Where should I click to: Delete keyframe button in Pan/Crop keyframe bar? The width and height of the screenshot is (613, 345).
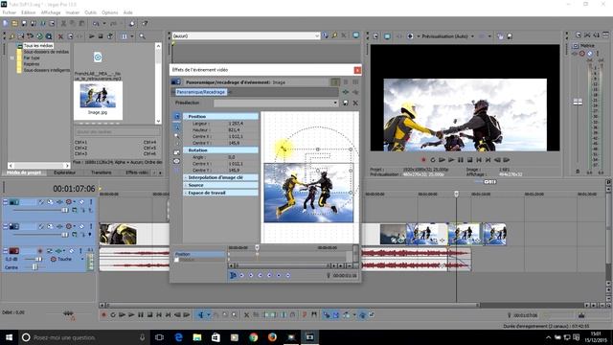pyautogui.click(x=287, y=275)
